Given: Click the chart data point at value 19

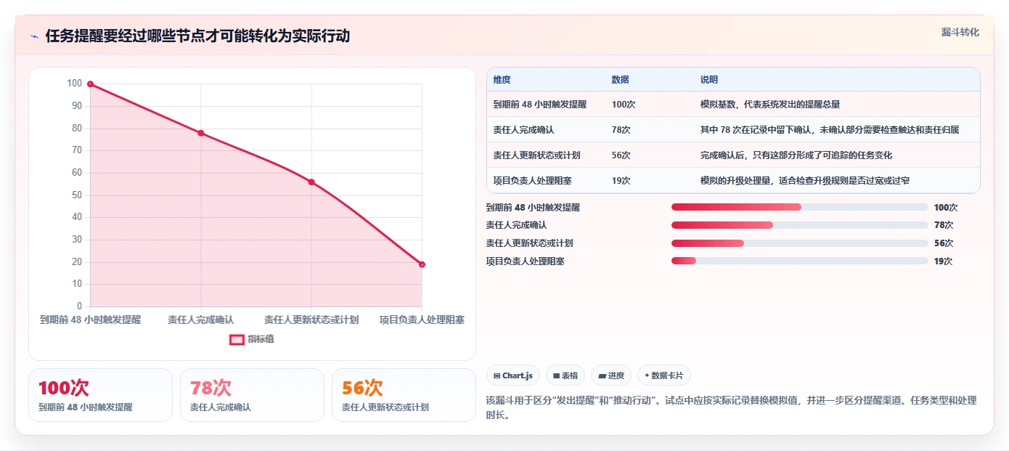Looking at the screenshot, I should tap(422, 264).
